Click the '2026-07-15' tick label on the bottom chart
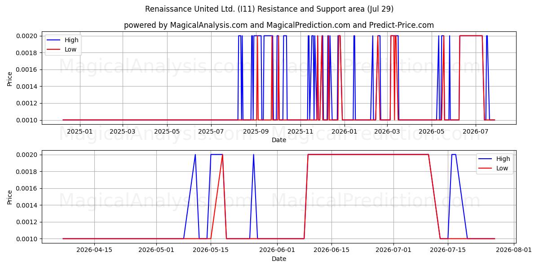 [448, 250]
